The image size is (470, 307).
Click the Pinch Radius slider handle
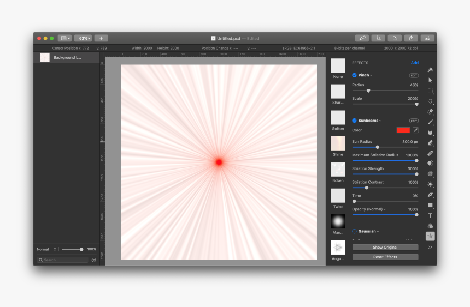368,91
